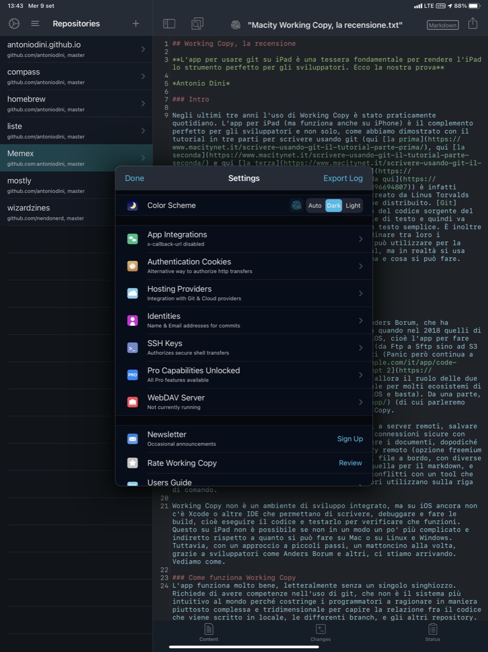Expand SSH Keys chevron
This screenshot has height=652, width=488.
pyautogui.click(x=360, y=348)
